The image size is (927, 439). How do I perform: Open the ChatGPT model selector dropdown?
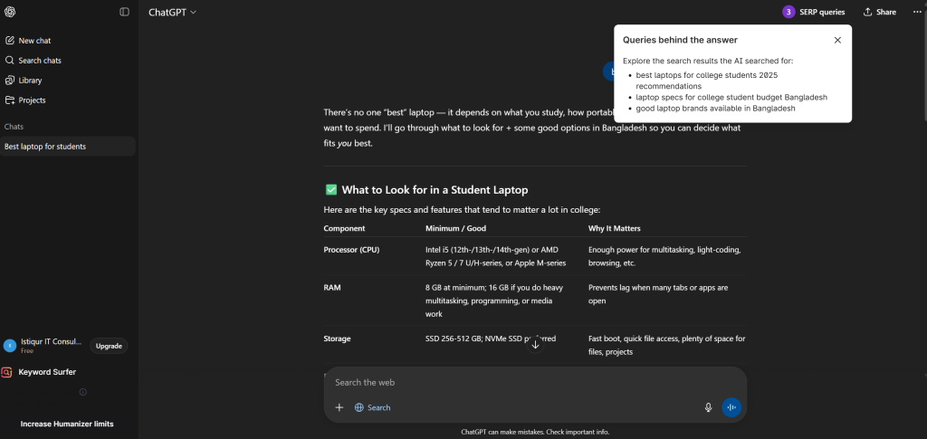172,12
